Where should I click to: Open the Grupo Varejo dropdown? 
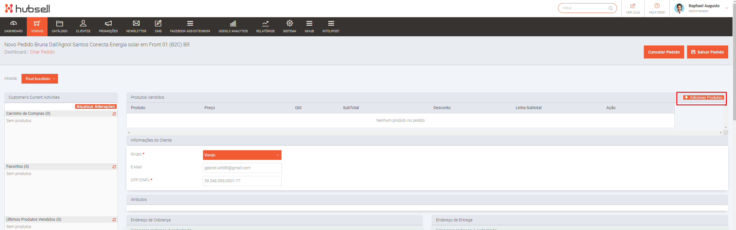click(242, 155)
